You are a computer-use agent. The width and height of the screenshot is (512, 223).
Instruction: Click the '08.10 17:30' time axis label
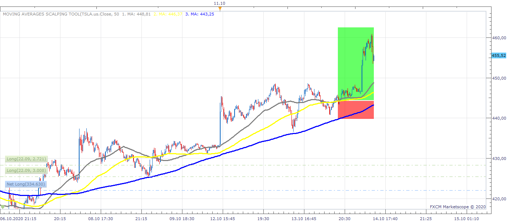(101, 219)
